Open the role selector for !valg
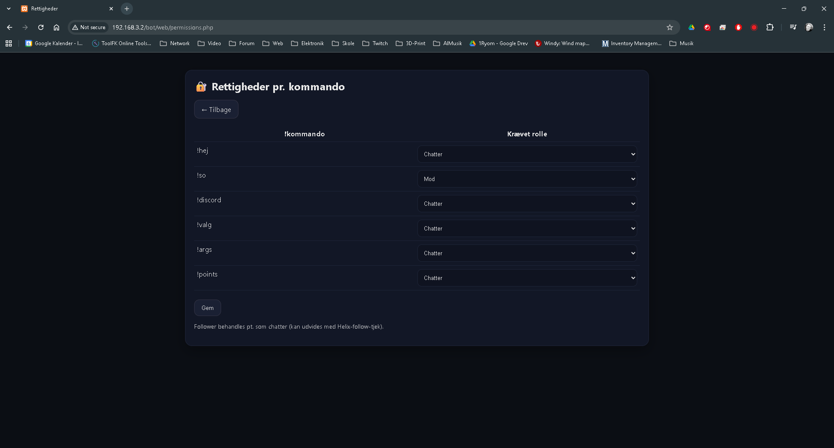 [527, 228]
